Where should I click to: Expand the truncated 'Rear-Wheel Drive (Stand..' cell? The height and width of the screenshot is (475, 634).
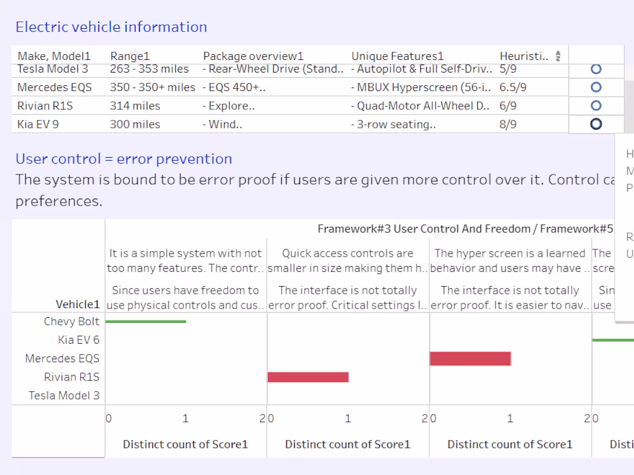(x=274, y=69)
